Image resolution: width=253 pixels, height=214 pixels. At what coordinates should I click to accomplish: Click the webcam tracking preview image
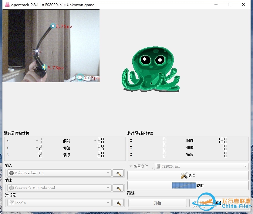(51, 46)
